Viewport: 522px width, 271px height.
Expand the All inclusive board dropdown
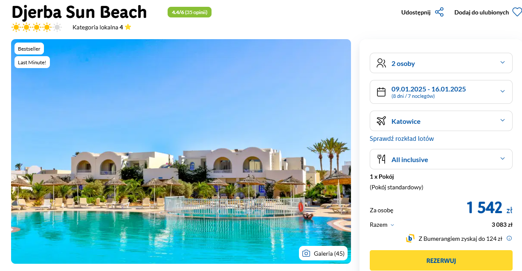coord(441,159)
